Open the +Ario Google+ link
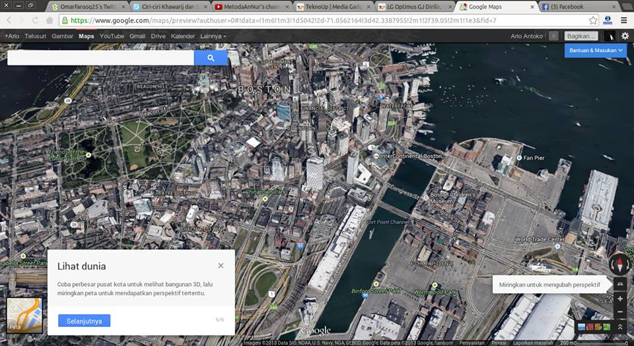The image size is (634, 346). 12,36
